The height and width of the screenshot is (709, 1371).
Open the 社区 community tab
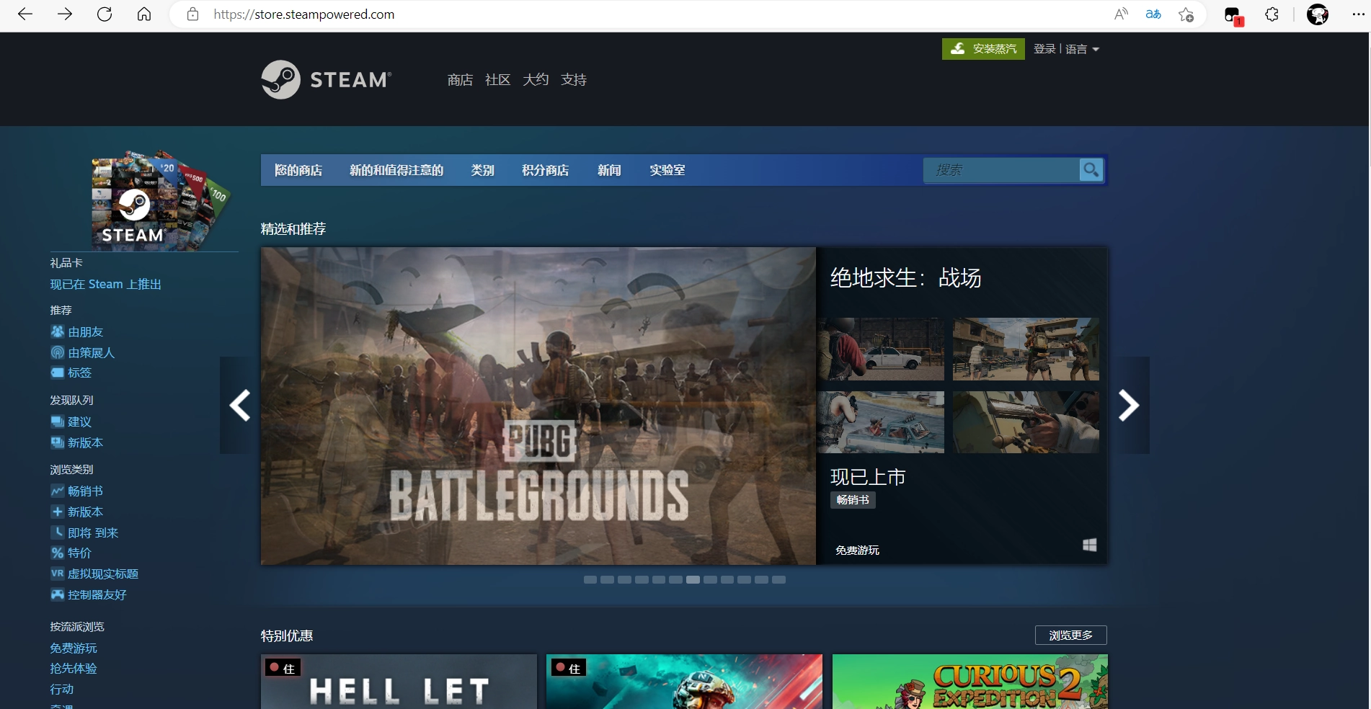[497, 79]
